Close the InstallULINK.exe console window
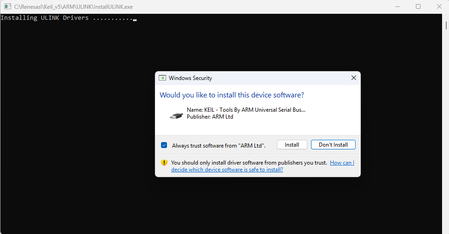 click(x=438, y=7)
